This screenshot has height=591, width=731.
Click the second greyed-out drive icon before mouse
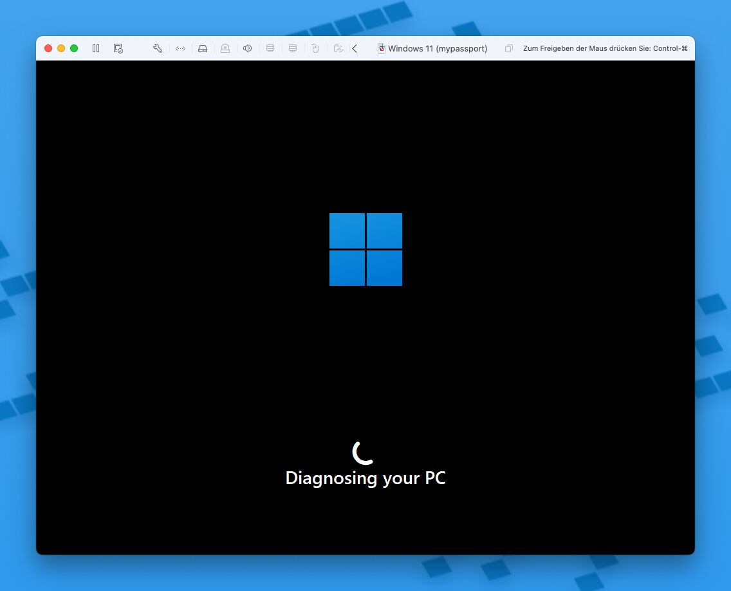point(293,48)
